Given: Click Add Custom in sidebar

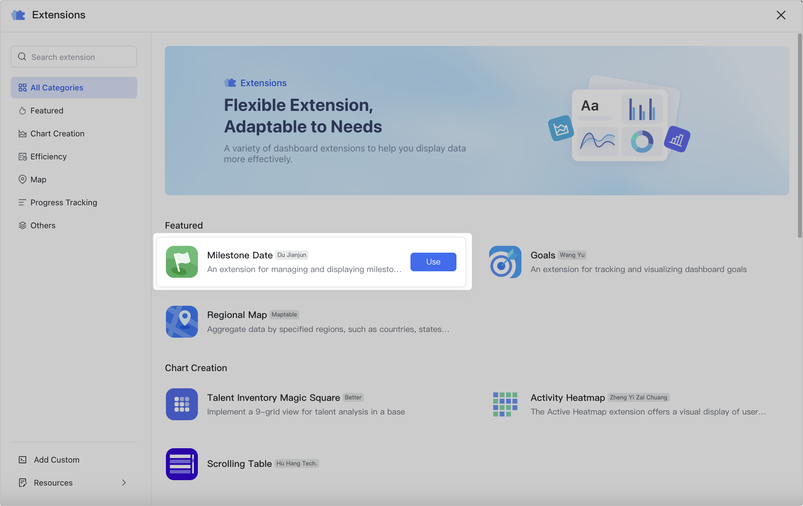Looking at the screenshot, I should (74, 460).
